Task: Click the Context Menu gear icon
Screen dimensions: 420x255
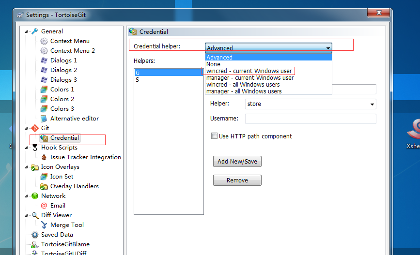Action: point(44,41)
